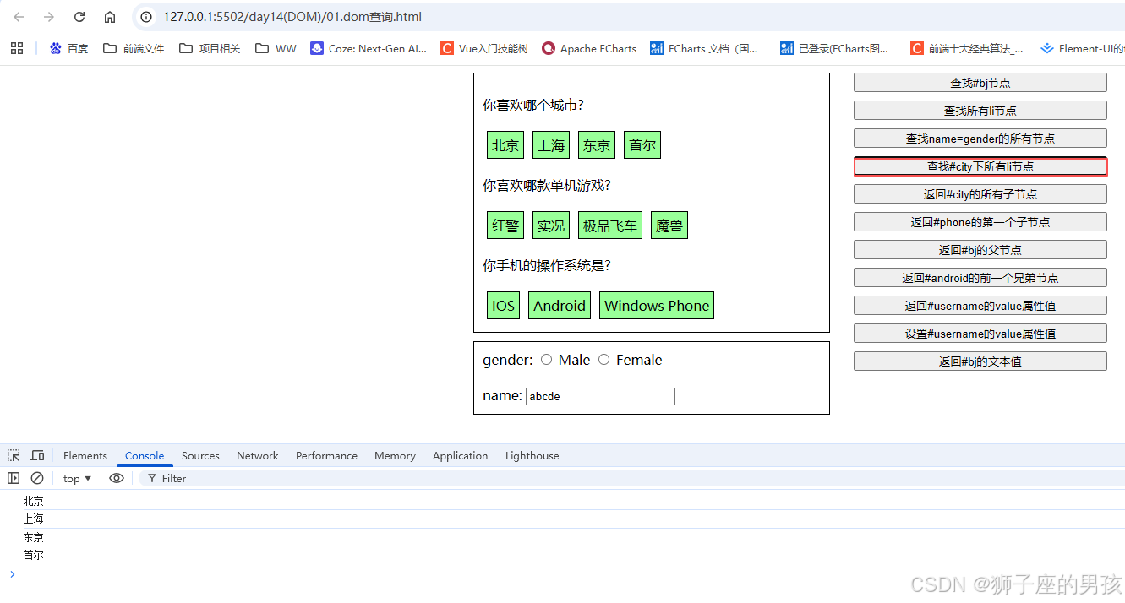Click the 上海 city item
The image size is (1125, 603).
pos(551,145)
